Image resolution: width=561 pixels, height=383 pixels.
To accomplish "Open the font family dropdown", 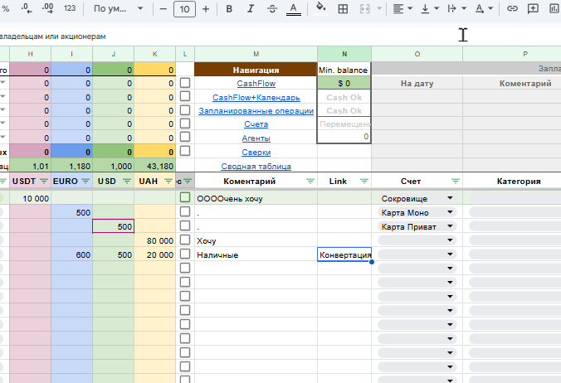I will click(x=118, y=8).
